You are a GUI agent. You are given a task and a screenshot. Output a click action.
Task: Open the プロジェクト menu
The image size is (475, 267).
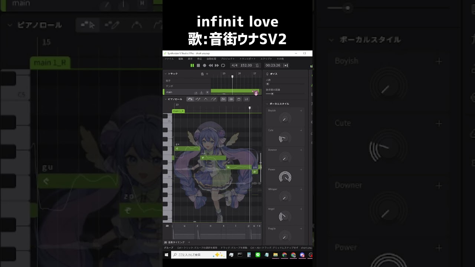pyautogui.click(x=227, y=59)
